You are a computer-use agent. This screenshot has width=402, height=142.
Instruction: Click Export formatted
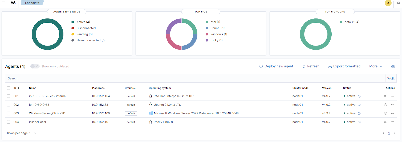point(344,66)
